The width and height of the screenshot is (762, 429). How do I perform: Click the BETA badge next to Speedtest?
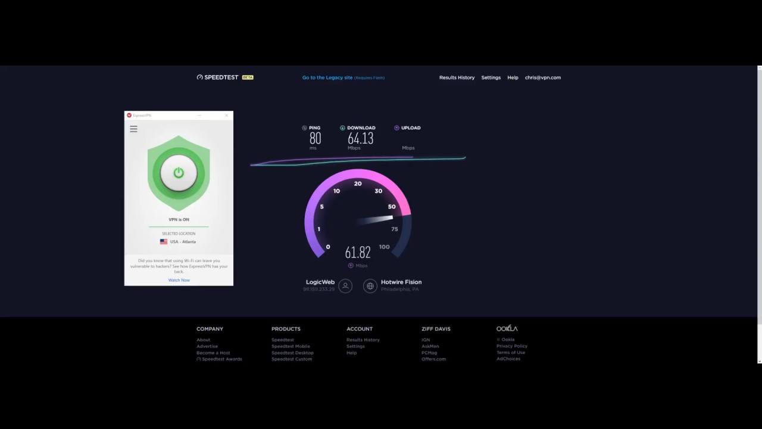click(x=248, y=77)
